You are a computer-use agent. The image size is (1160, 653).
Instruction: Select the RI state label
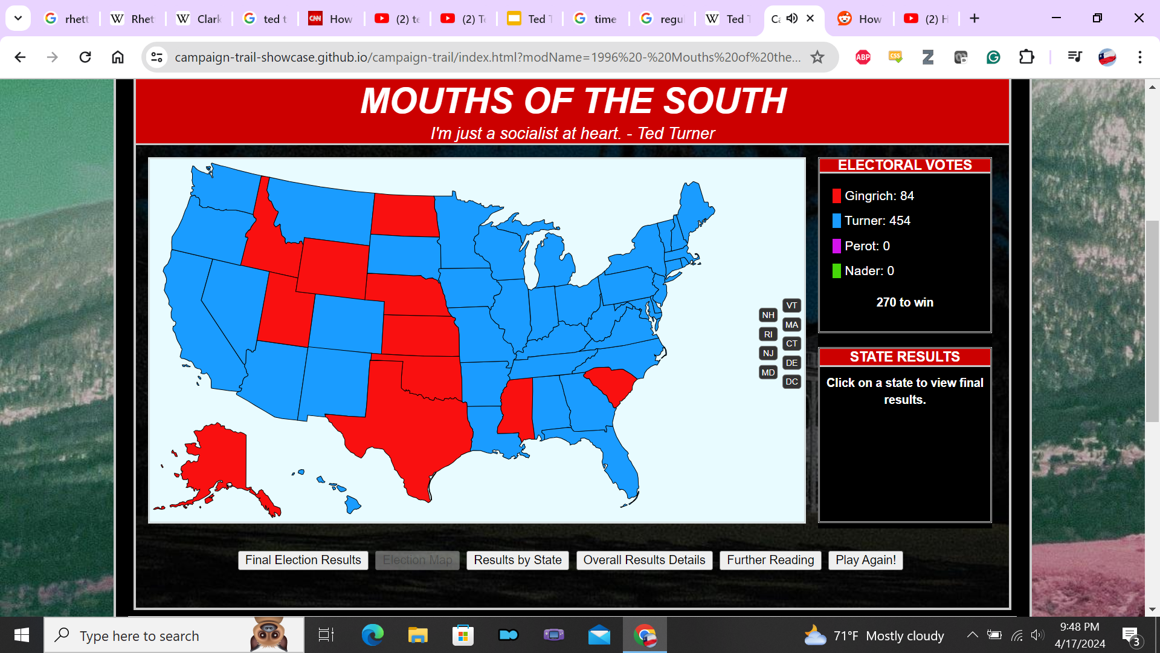pos(768,334)
